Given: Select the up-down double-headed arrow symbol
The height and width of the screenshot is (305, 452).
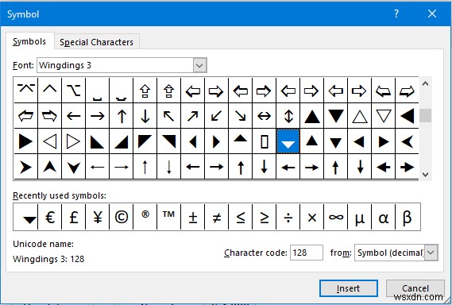Looking at the screenshot, I should coord(288,116).
